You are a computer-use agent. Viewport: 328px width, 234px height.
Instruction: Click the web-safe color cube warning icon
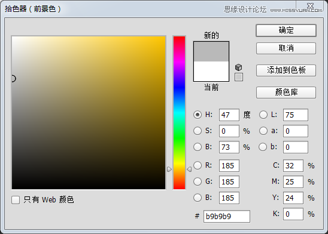tap(238, 67)
